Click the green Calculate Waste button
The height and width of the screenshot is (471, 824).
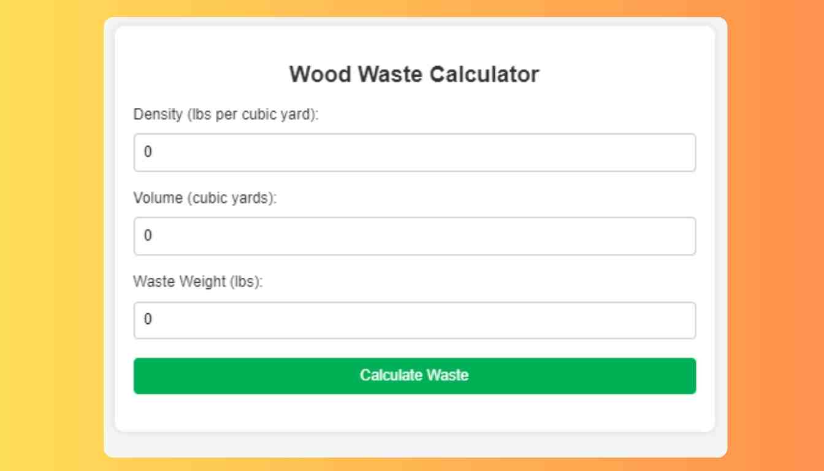414,376
